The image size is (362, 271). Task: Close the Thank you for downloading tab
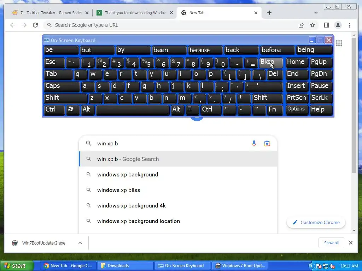pyautogui.click(x=171, y=13)
